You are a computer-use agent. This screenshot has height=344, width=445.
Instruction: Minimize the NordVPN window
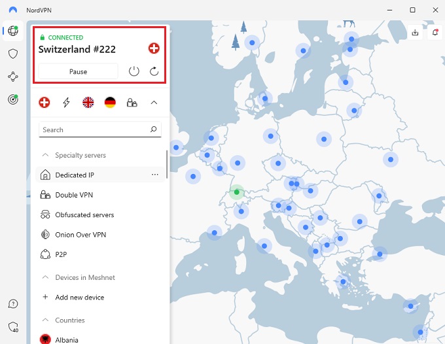(390, 10)
